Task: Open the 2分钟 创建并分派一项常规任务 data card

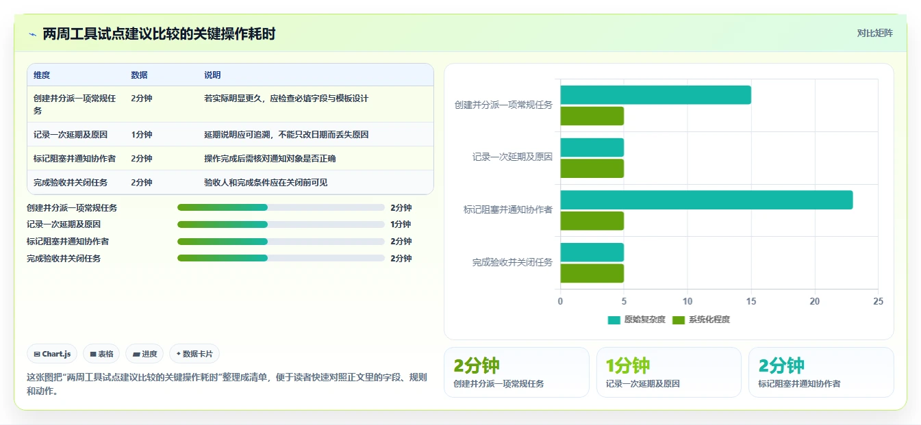Action: click(x=516, y=372)
